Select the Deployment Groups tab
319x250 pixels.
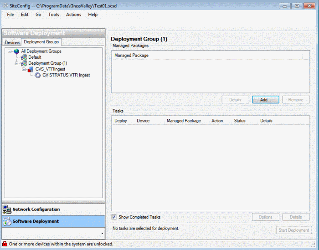coord(41,42)
